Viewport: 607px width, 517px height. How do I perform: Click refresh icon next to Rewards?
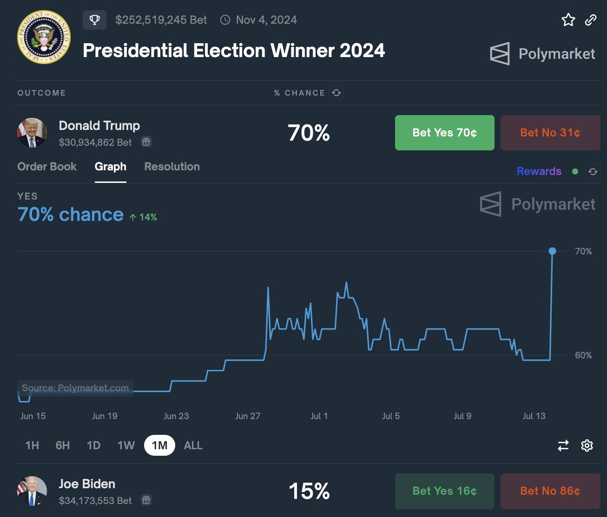593,171
